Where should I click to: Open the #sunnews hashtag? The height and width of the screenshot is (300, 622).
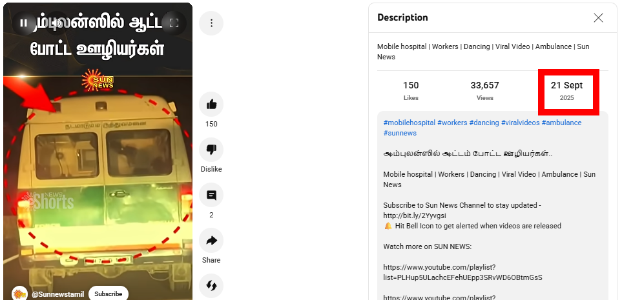click(x=400, y=133)
